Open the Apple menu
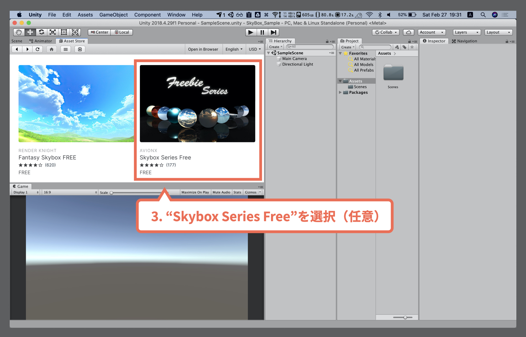526x337 pixels. point(19,15)
